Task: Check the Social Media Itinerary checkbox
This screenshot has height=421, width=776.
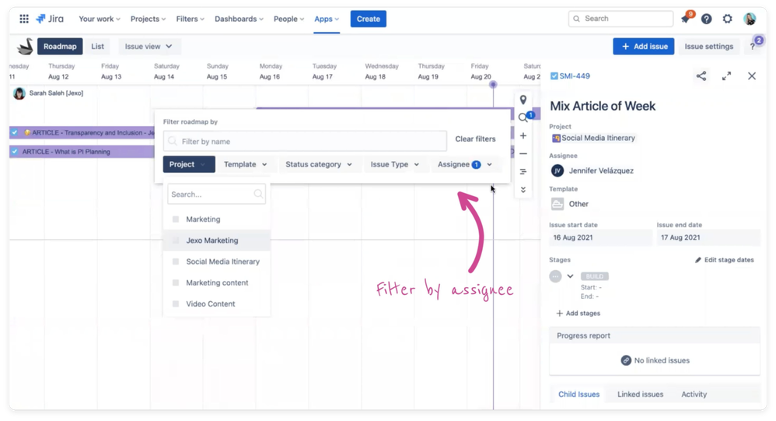Action: pos(175,261)
